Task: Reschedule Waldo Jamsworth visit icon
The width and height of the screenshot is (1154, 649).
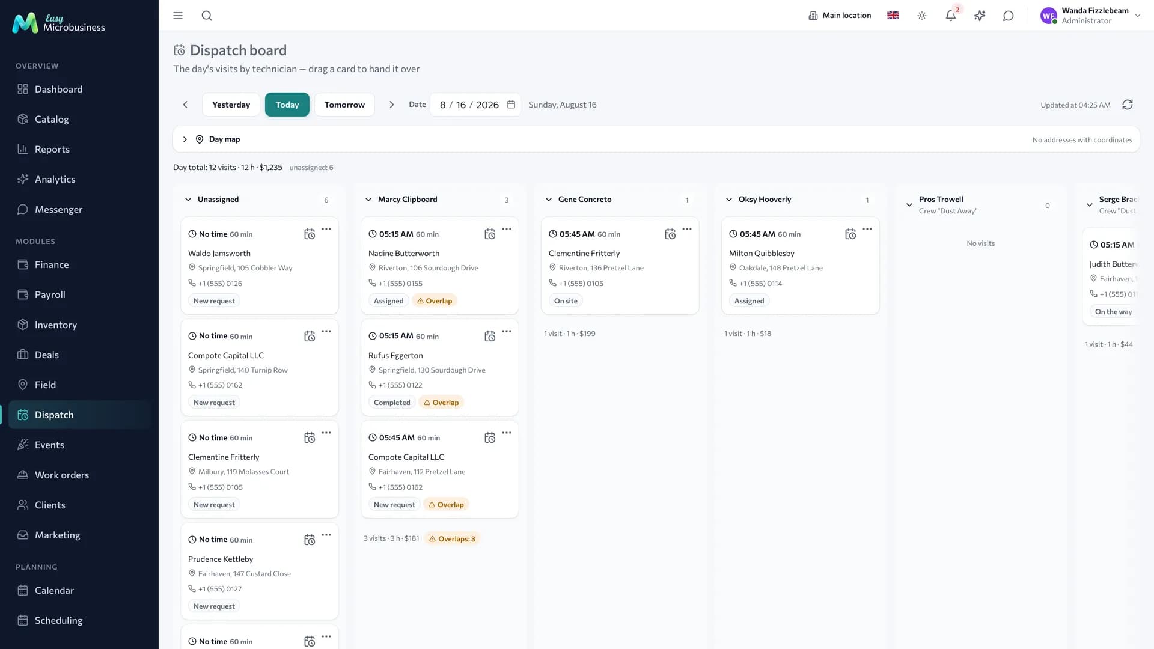Action: 310,234
